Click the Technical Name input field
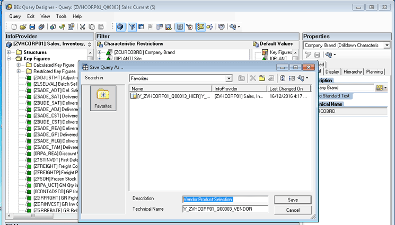This screenshot has width=395, height=225. (x=226, y=209)
